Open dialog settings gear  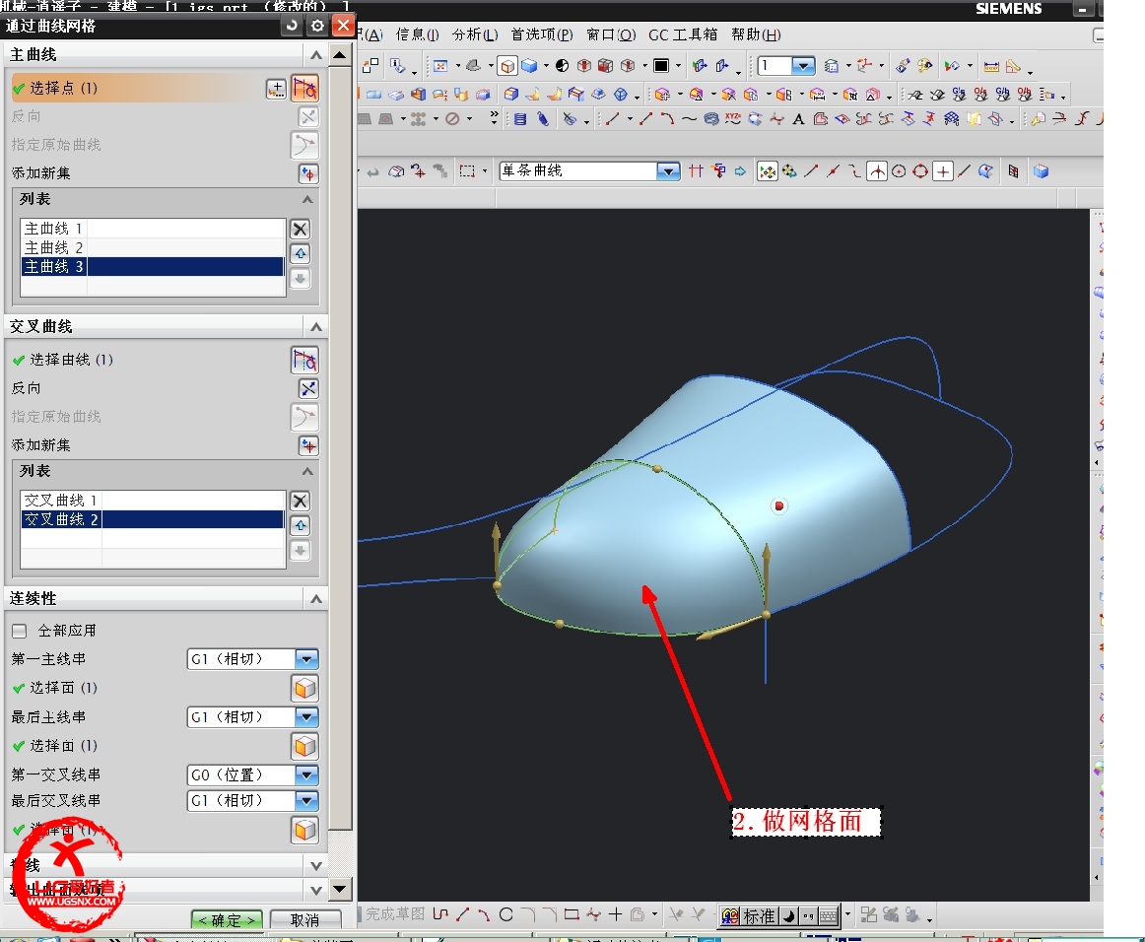317,26
